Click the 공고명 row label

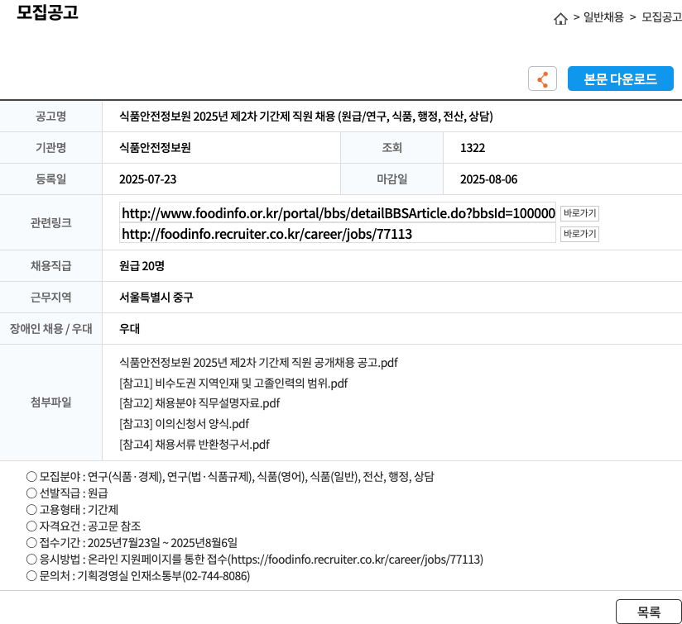pos(50,117)
